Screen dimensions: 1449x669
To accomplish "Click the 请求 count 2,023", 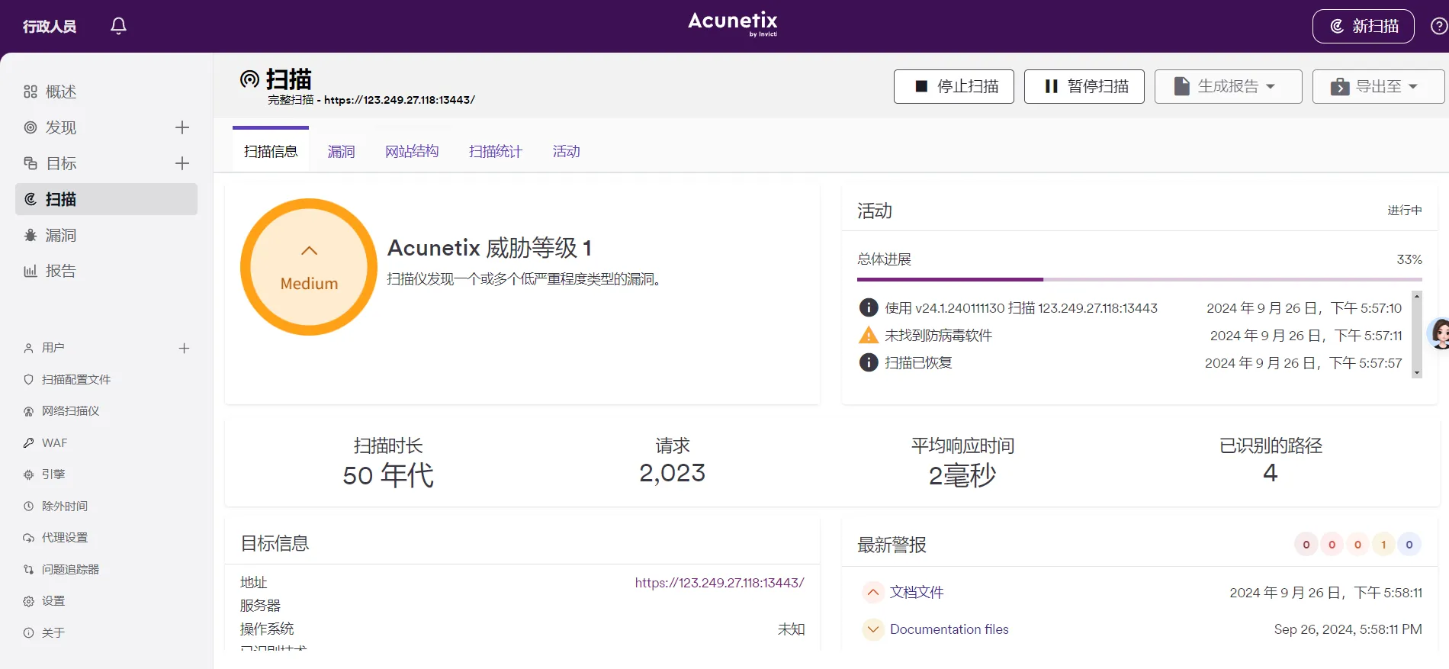I will pos(672,473).
